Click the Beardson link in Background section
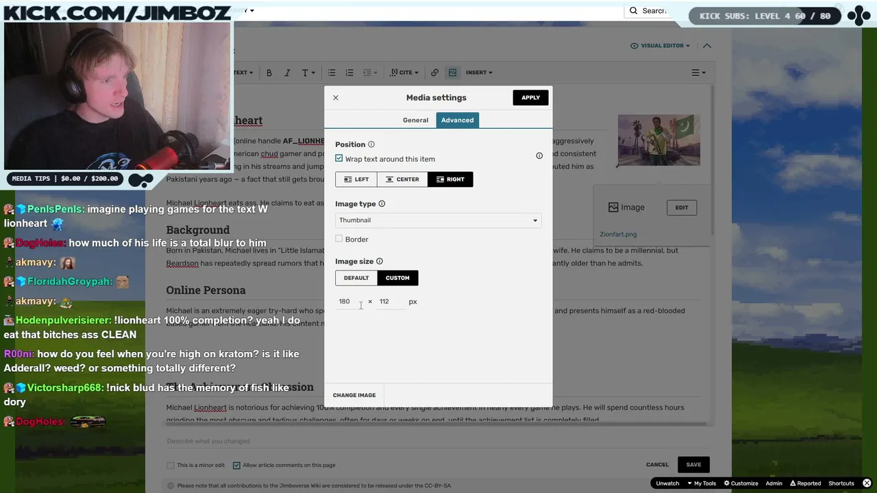 tap(182, 263)
